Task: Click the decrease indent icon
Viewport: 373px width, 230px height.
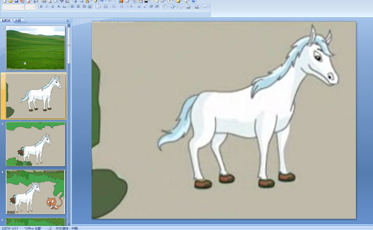Action: pyautogui.click(x=151, y=7)
